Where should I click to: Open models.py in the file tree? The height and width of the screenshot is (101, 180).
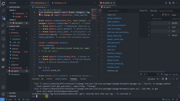point(16,52)
